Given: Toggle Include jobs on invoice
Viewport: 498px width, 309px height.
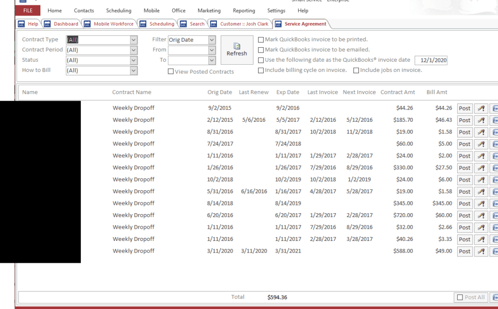Looking at the screenshot, I should [356, 70].
